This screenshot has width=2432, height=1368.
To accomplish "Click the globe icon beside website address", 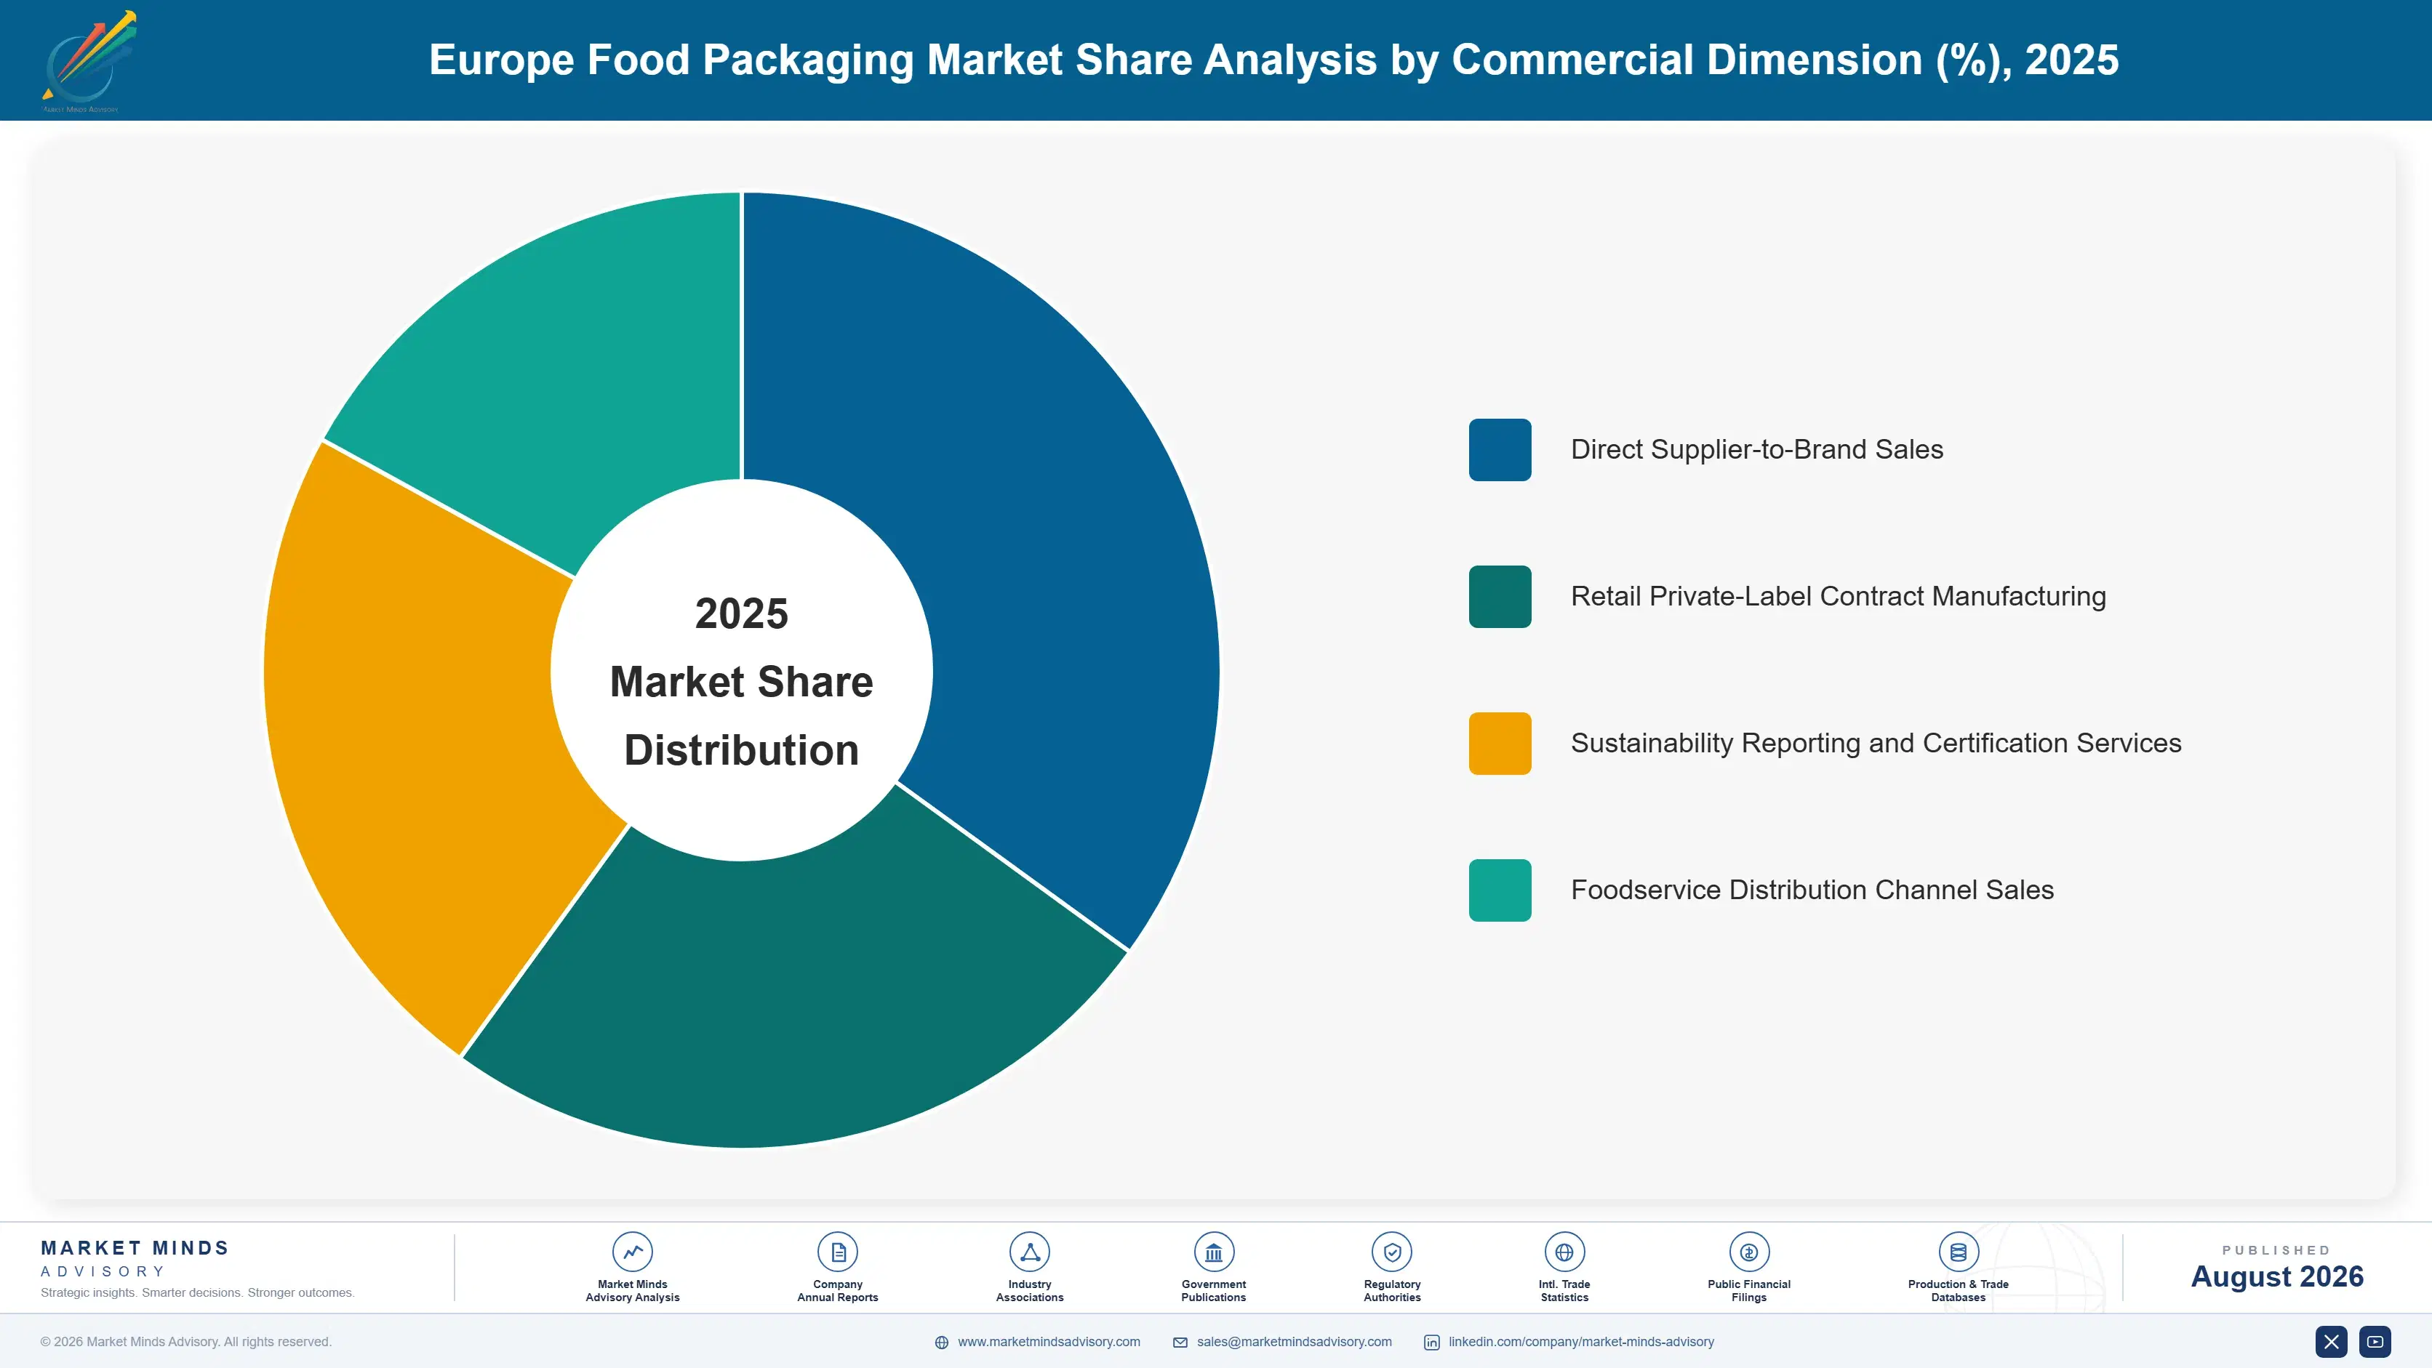I will [941, 1343].
